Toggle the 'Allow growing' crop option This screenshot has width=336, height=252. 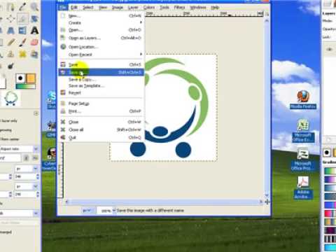tap(6, 130)
